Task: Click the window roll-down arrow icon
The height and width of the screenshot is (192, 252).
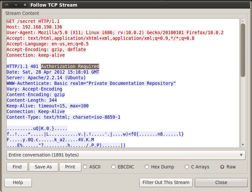Action: pos(16,5)
